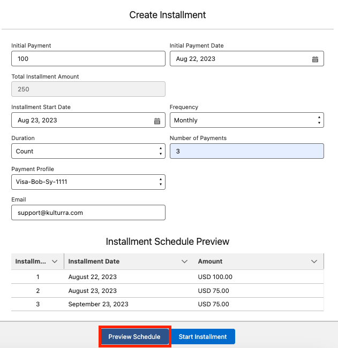The image size is (338, 348).
Task: Select the August 22, 2023 installment row
Action: pyautogui.click(x=93, y=277)
